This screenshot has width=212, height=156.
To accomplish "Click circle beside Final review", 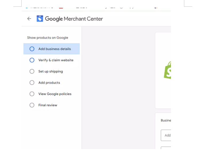I will tap(32, 105).
